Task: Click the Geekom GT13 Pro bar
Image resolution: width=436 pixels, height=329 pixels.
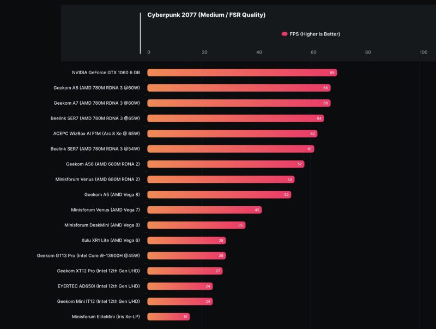Action: [186, 256]
